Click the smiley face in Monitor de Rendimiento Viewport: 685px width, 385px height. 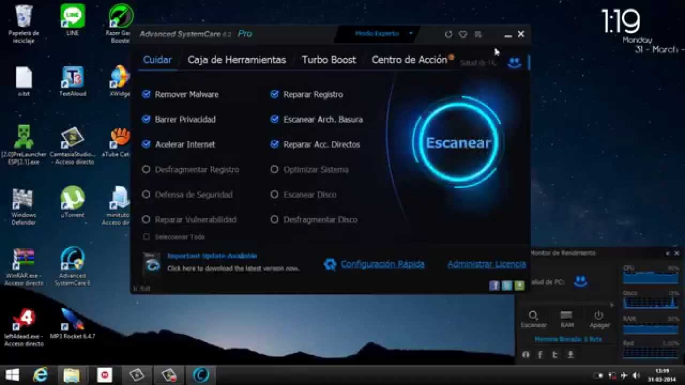580,281
